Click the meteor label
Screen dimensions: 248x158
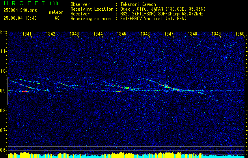(x=56, y=12)
